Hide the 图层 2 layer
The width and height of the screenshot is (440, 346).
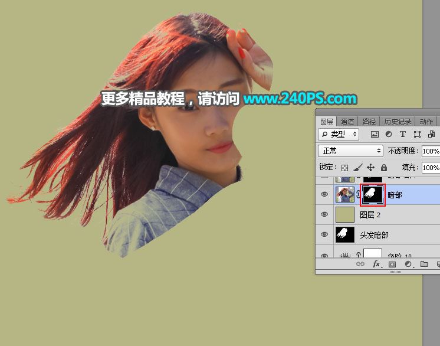point(324,214)
